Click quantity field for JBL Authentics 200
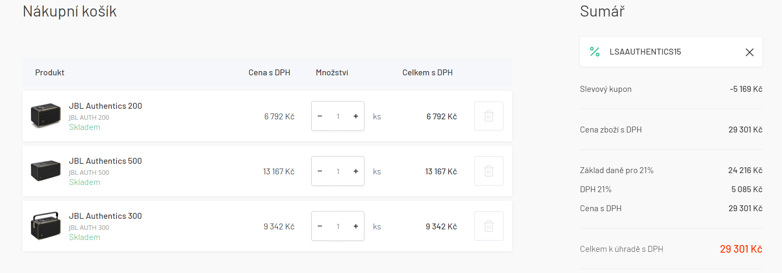This screenshot has height=273, width=782. click(x=338, y=116)
